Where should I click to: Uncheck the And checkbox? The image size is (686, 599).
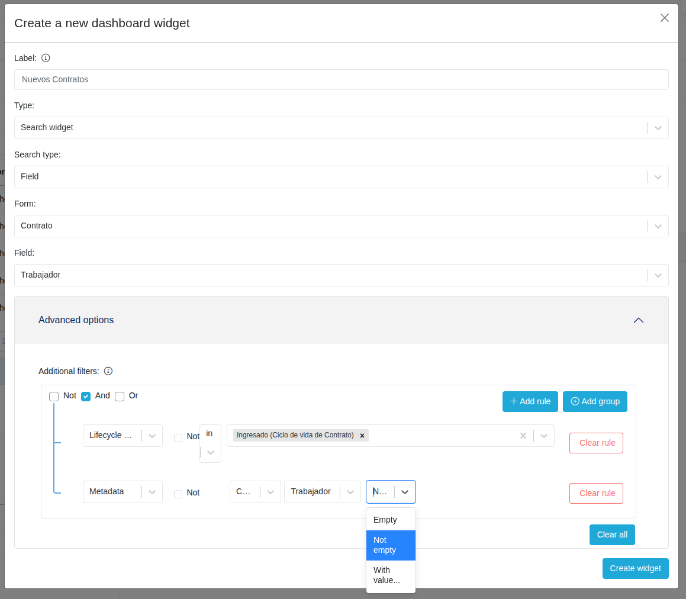86,396
